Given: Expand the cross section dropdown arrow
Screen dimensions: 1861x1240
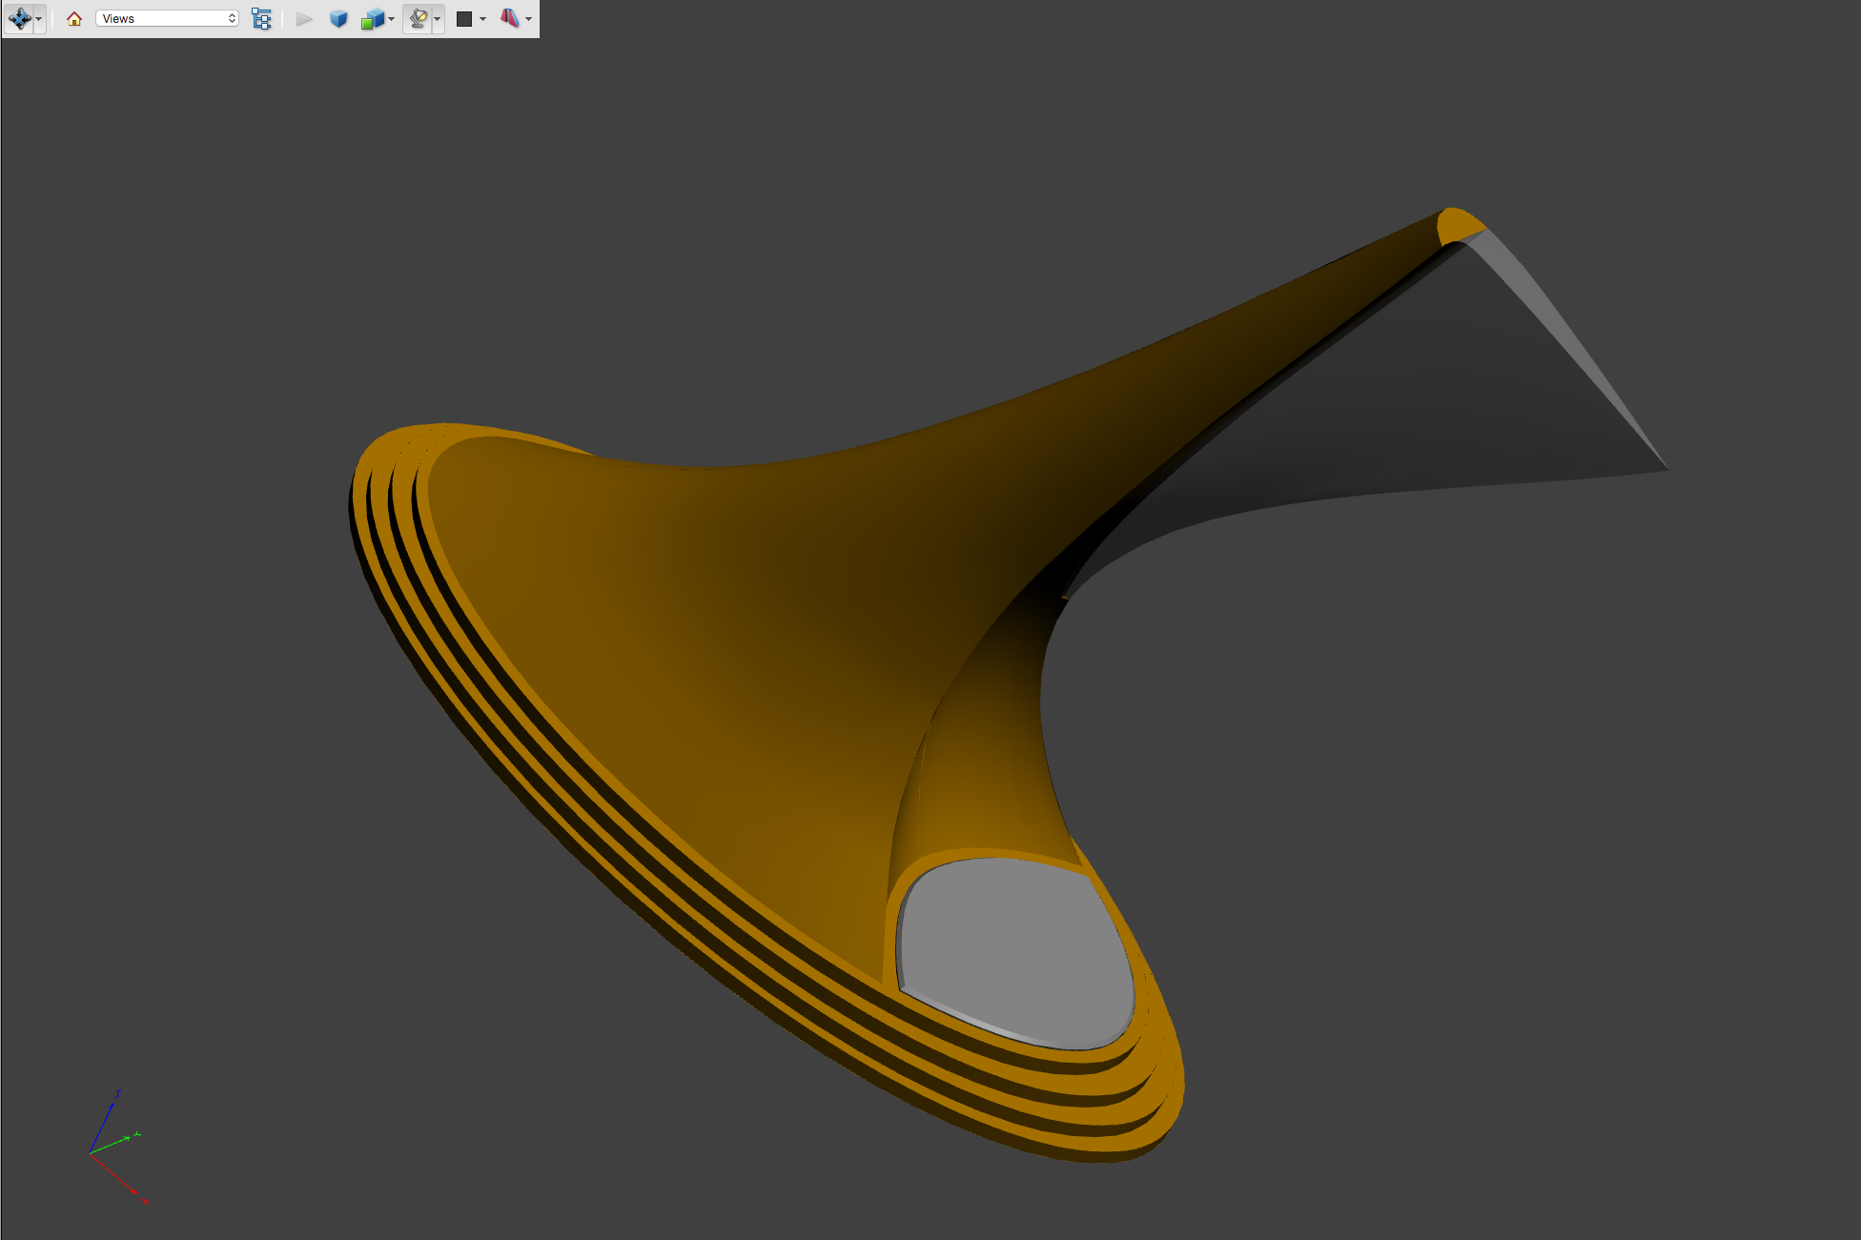Looking at the screenshot, I should click(528, 19).
